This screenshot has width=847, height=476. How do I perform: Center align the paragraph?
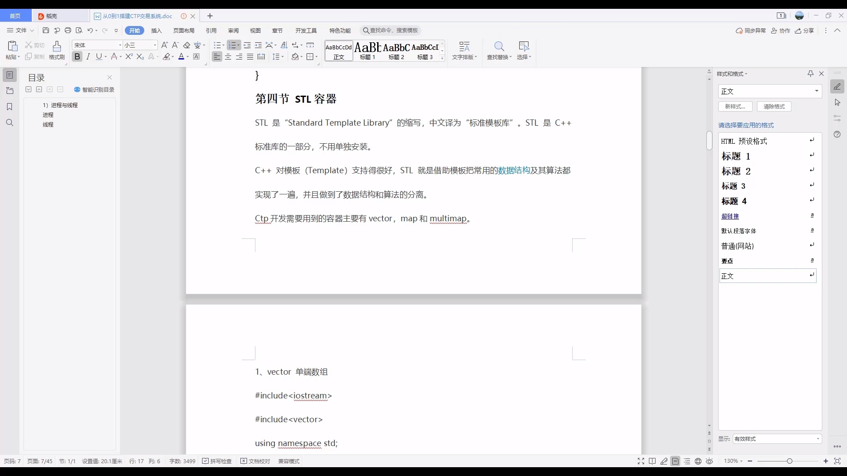(x=228, y=57)
